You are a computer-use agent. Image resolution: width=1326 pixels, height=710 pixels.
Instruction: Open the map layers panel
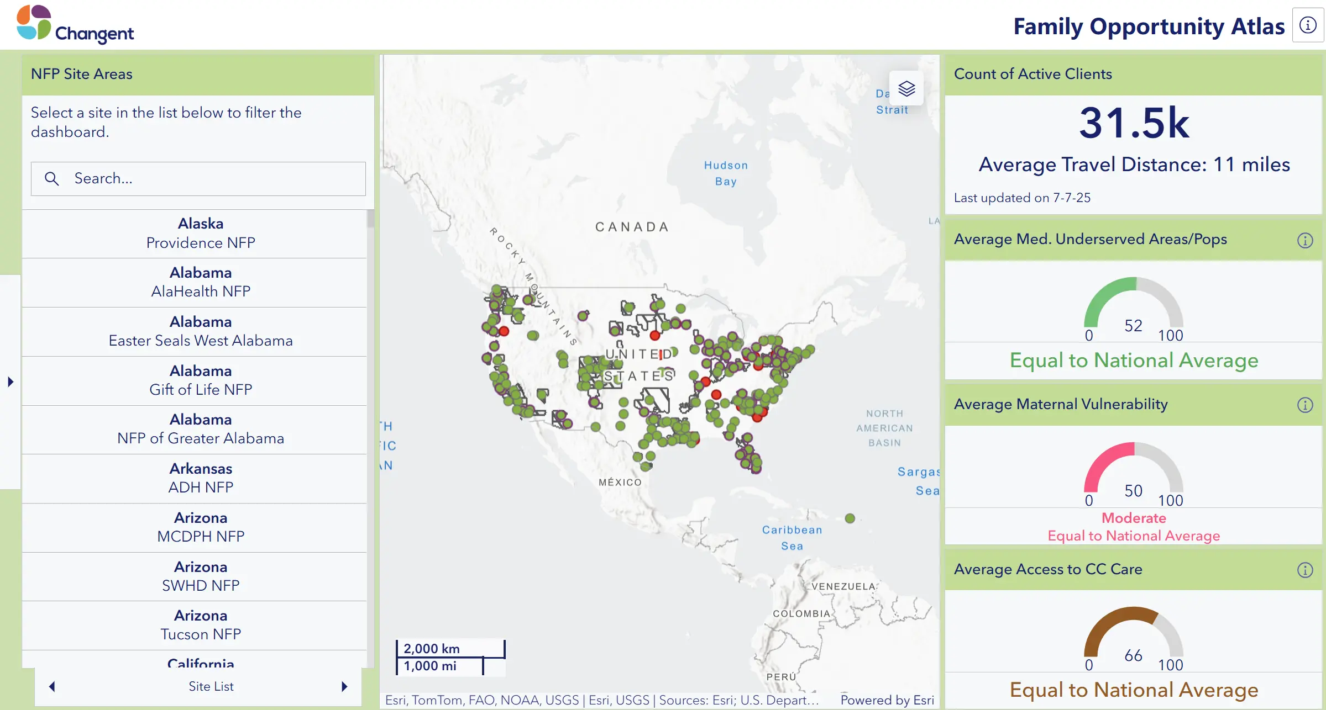906,88
